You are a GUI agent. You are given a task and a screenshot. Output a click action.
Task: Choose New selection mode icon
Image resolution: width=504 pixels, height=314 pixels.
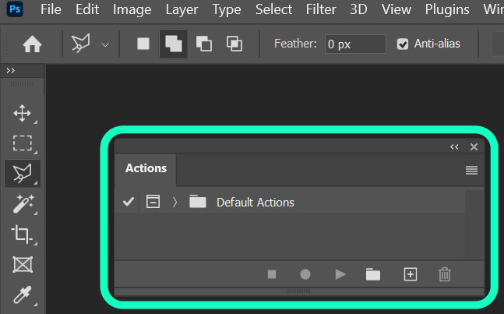pos(143,44)
